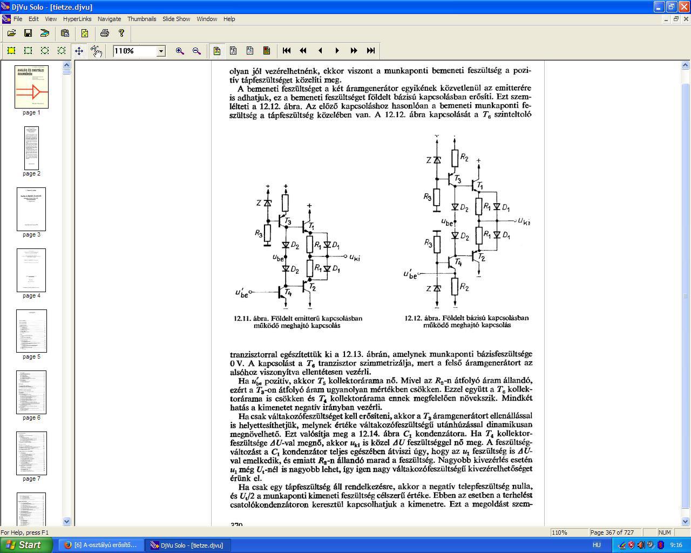This screenshot has width=691, height=553.
Task: Open the File menu
Action: point(18,19)
